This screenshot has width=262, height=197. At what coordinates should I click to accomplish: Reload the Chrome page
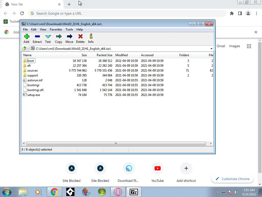click(x=22, y=13)
